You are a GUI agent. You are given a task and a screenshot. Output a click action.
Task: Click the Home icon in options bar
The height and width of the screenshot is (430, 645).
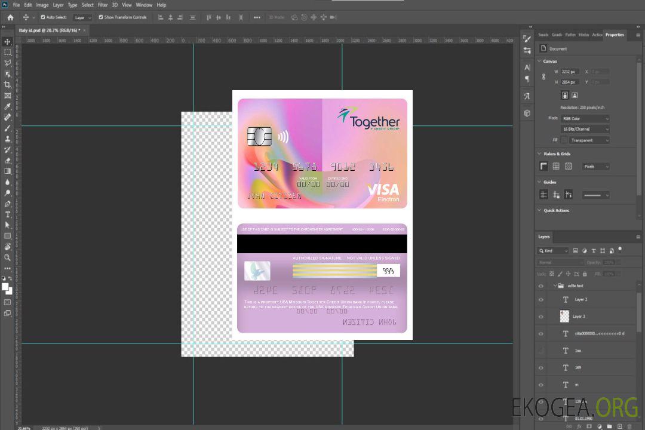coord(10,17)
